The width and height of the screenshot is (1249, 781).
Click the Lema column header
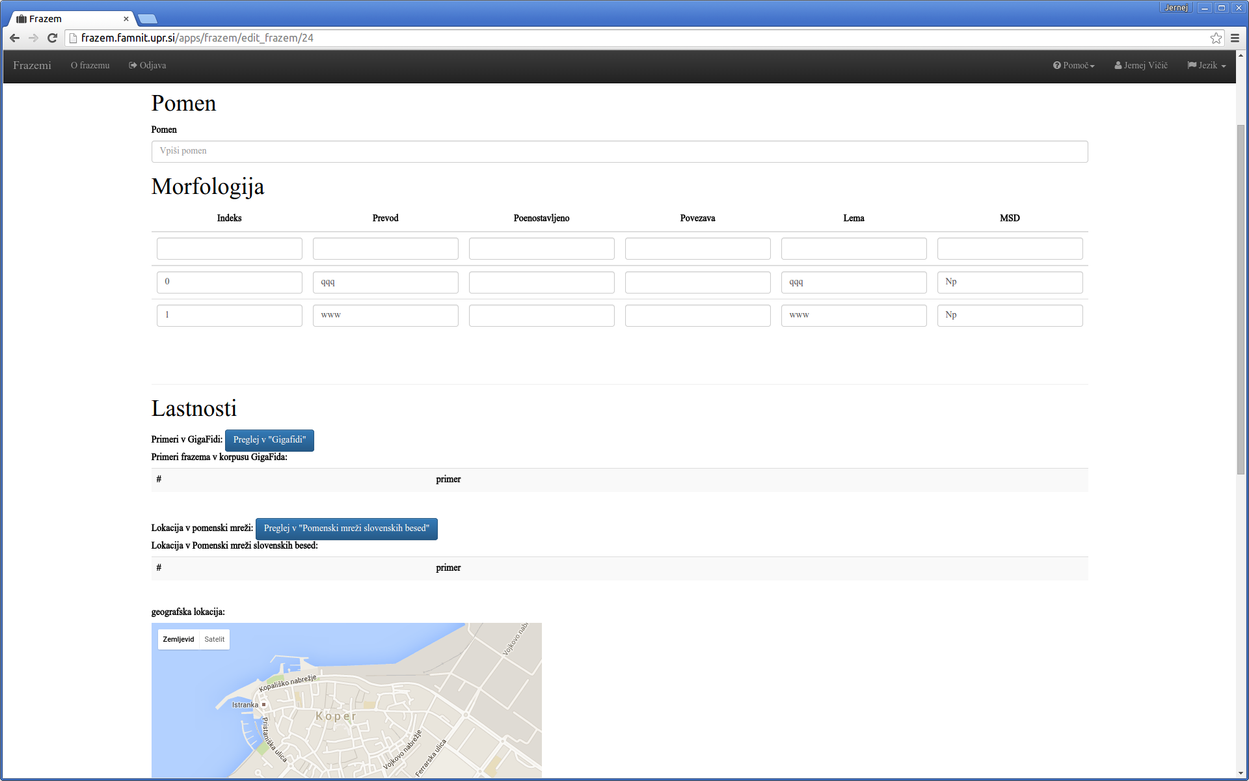point(853,218)
